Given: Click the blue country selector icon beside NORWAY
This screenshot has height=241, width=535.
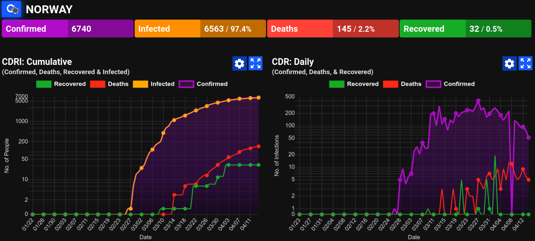Looking at the screenshot, I should click(x=11, y=9).
